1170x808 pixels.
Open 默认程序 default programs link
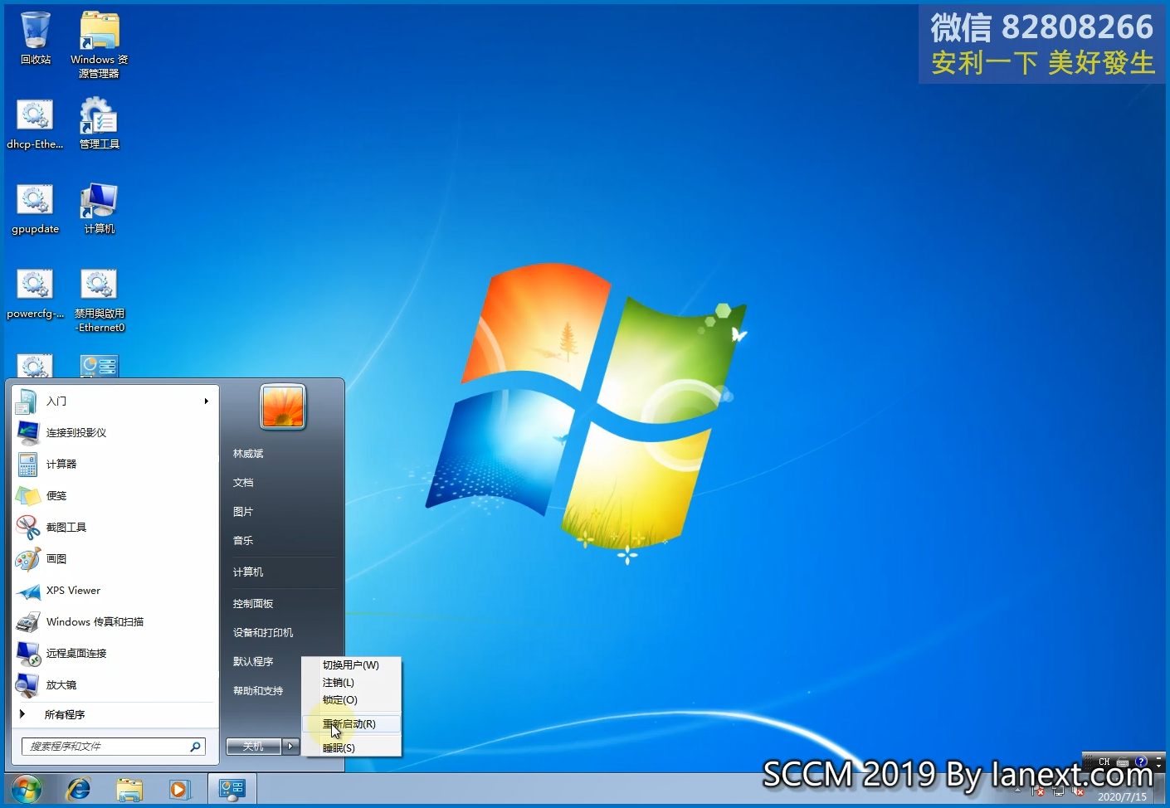click(x=253, y=662)
